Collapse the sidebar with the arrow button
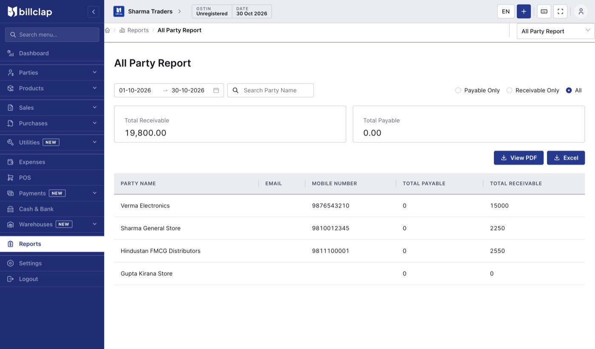Image resolution: width=595 pixels, height=349 pixels. [x=93, y=12]
